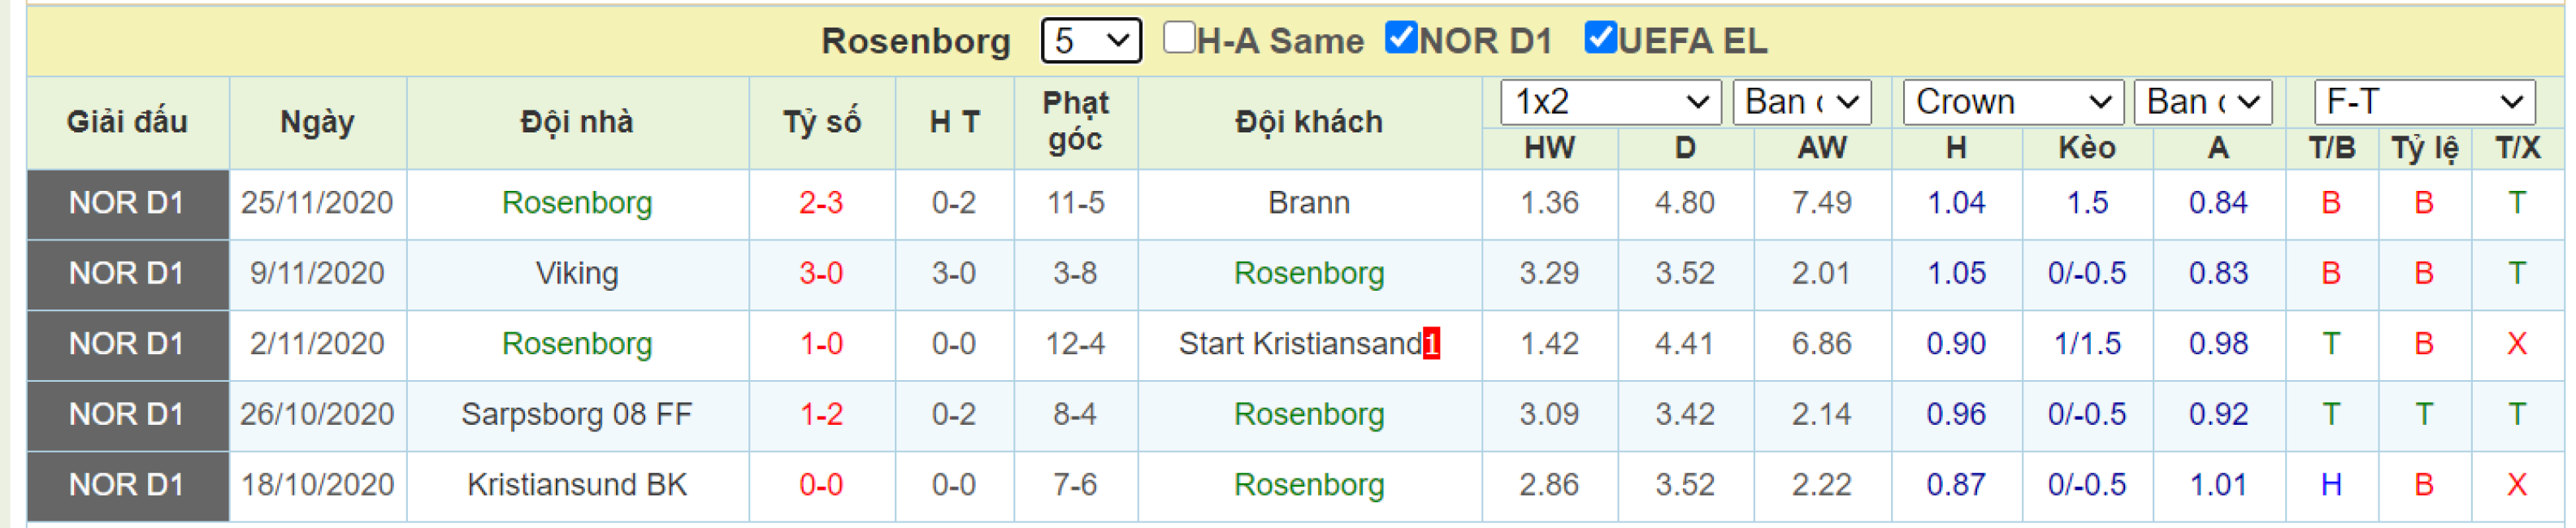Click the 3-0 score for Viking match
The width and height of the screenshot is (2576, 528).
821,273
